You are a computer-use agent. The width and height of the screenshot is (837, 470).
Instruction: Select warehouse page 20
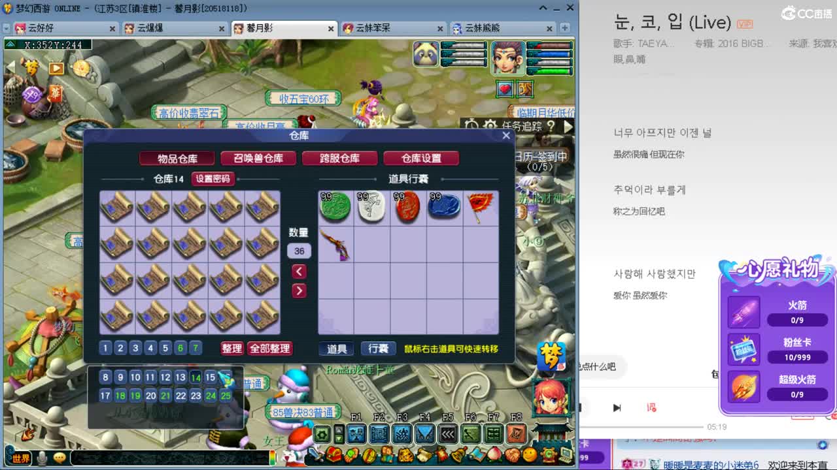click(x=150, y=396)
